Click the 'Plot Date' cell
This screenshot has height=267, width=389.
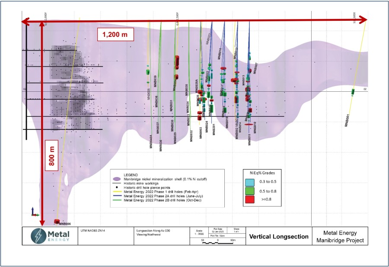[218, 230]
